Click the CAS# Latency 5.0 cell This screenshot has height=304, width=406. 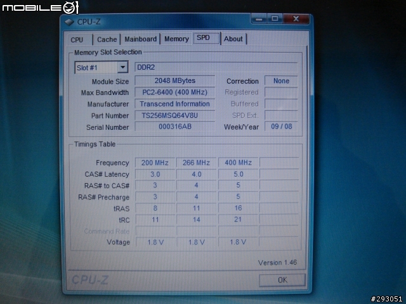(238, 174)
